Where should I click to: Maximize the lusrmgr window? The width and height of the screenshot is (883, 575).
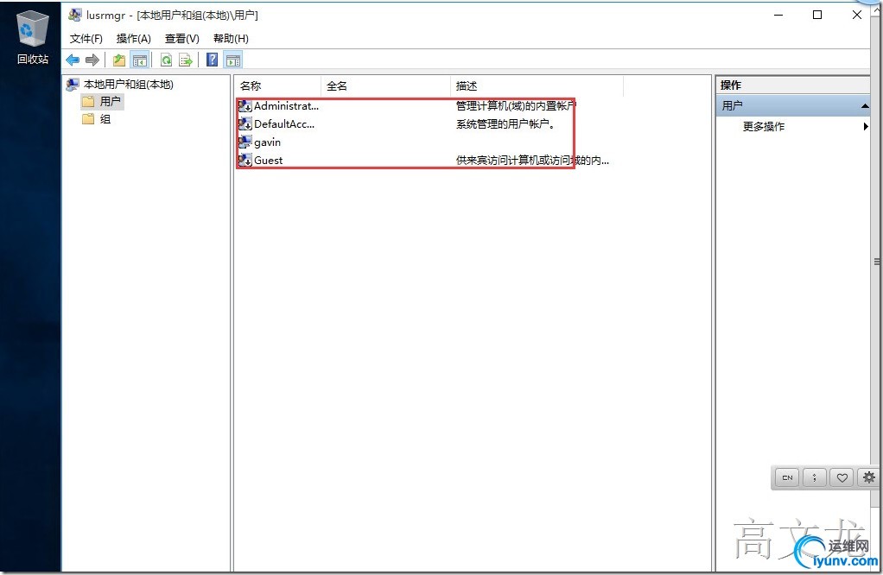[817, 16]
